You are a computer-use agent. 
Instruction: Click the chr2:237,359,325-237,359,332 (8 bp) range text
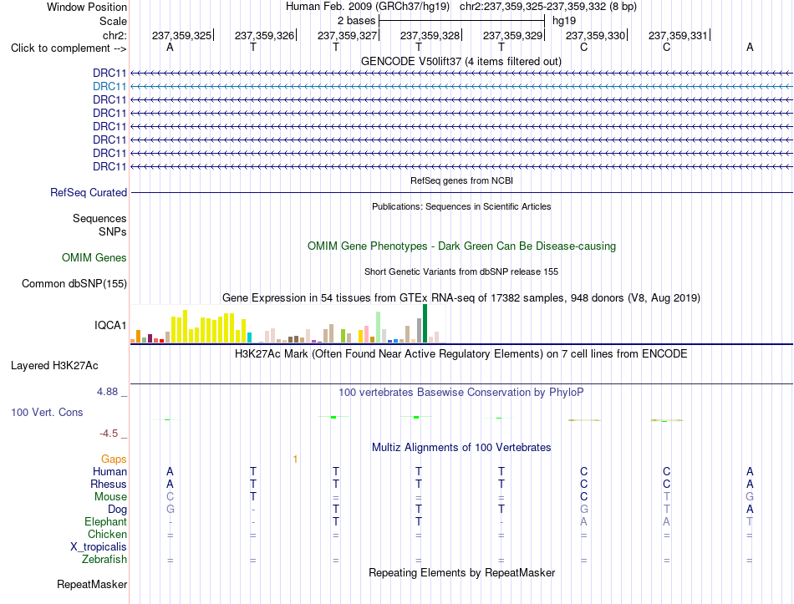(548, 7)
